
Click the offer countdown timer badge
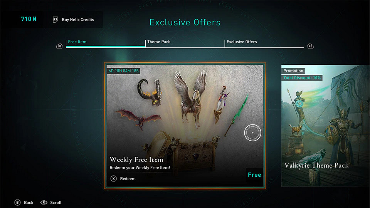tap(123, 71)
